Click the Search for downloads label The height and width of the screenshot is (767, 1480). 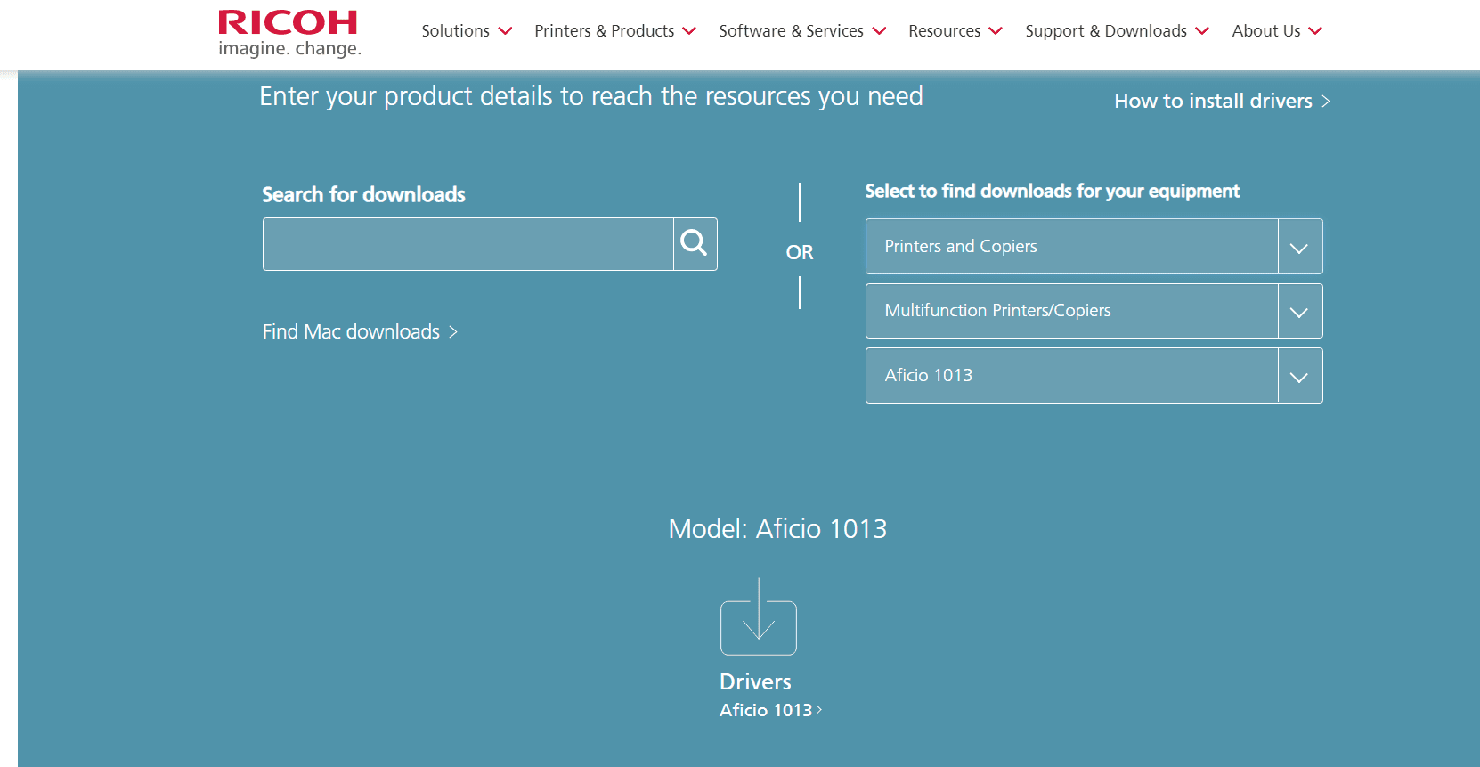coord(363,194)
